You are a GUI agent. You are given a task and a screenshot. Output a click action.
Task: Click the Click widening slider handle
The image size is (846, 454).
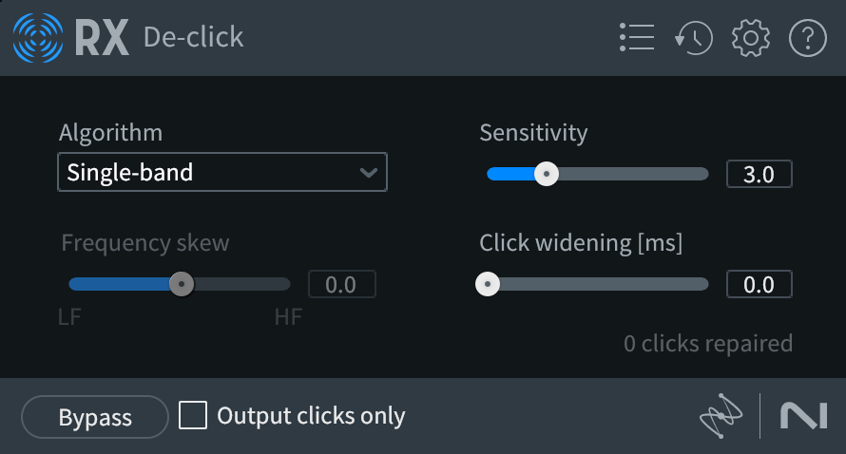pyautogui.click(x=488, y=284)
